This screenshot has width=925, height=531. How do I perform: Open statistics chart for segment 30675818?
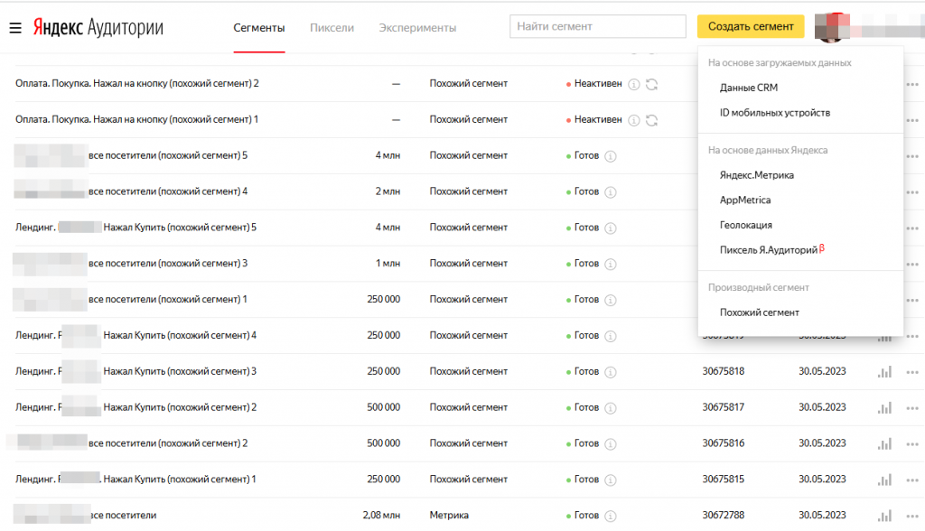884,372
